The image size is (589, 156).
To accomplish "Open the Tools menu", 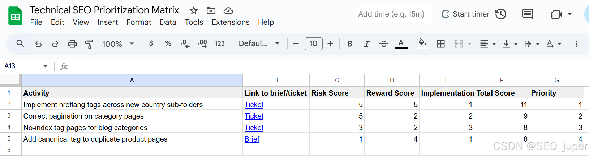I will click(194, 22).
